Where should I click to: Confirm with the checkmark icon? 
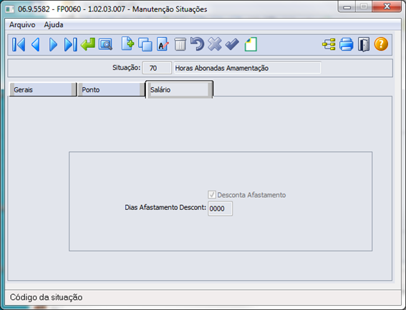point(232,44)
